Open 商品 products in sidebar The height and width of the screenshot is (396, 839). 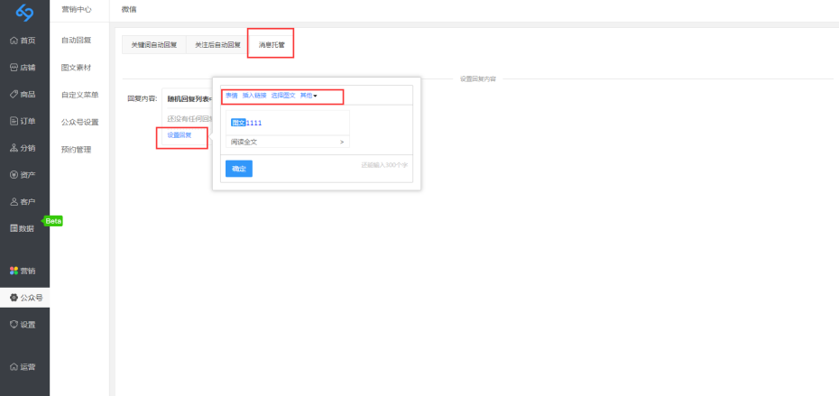click(24, 94)
